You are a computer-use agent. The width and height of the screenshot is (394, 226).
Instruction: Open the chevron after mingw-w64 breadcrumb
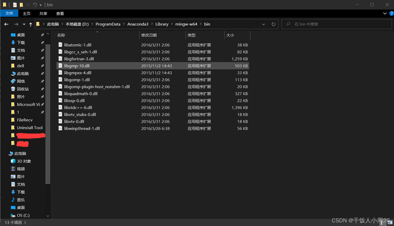point(201,24)
